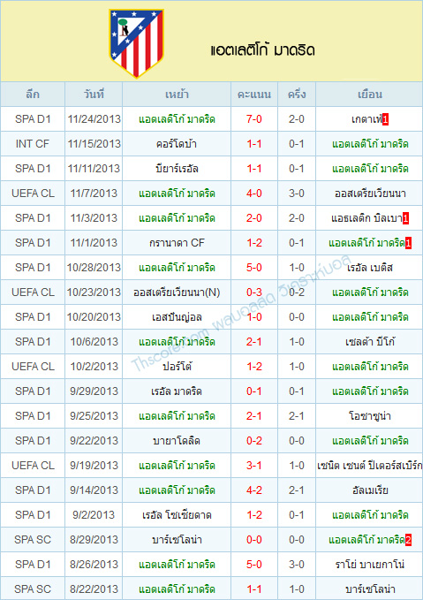
Task: Open away team แอตเลติโก้ มาดริด on 11/15/2013
Action: click(370, 144)
